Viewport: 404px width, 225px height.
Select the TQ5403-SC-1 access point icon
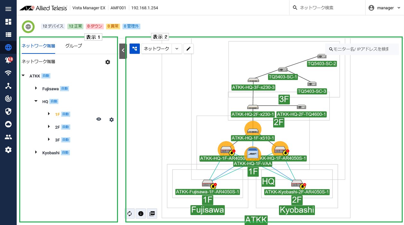(x=283, y=70)
